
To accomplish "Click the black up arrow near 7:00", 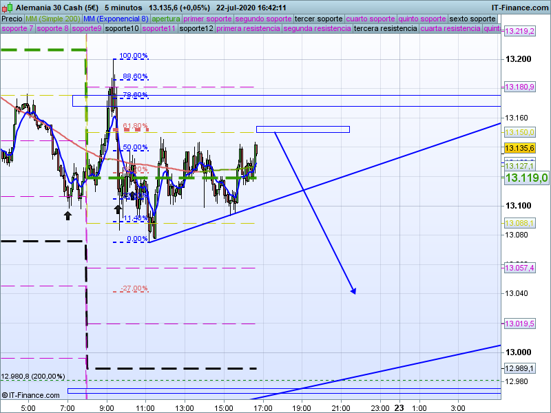I will pyautogui.click(x=67, y=215).
